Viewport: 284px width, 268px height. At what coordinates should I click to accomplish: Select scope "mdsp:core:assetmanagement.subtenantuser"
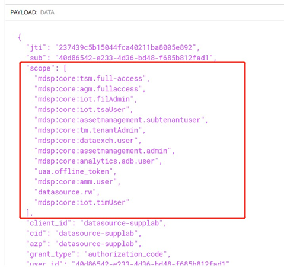[x=121, y=120]
